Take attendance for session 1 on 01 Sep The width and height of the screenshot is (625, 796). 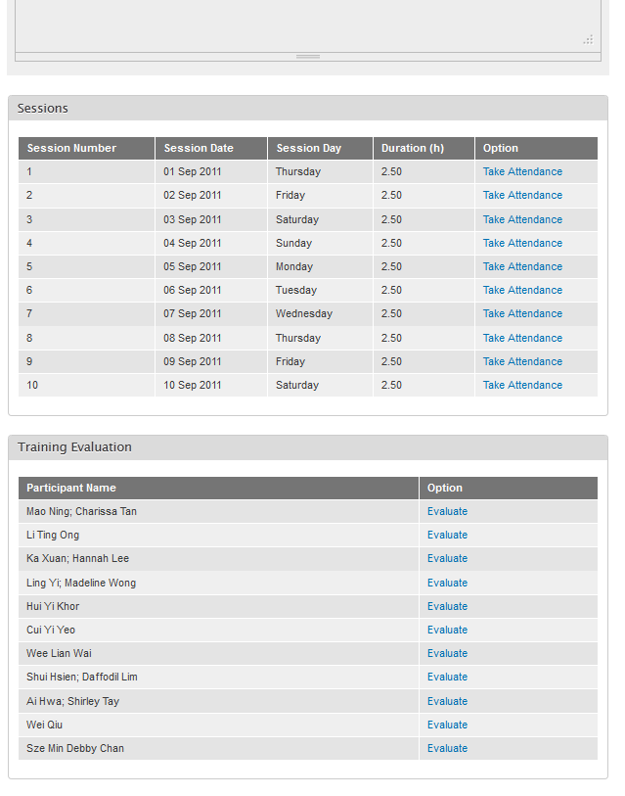pyautogui.click(x=522, y=171)
